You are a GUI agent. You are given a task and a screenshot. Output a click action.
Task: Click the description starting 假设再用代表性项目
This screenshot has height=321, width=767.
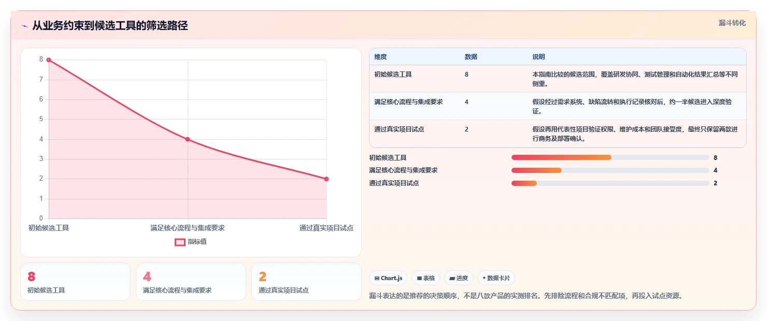(635, 134)
